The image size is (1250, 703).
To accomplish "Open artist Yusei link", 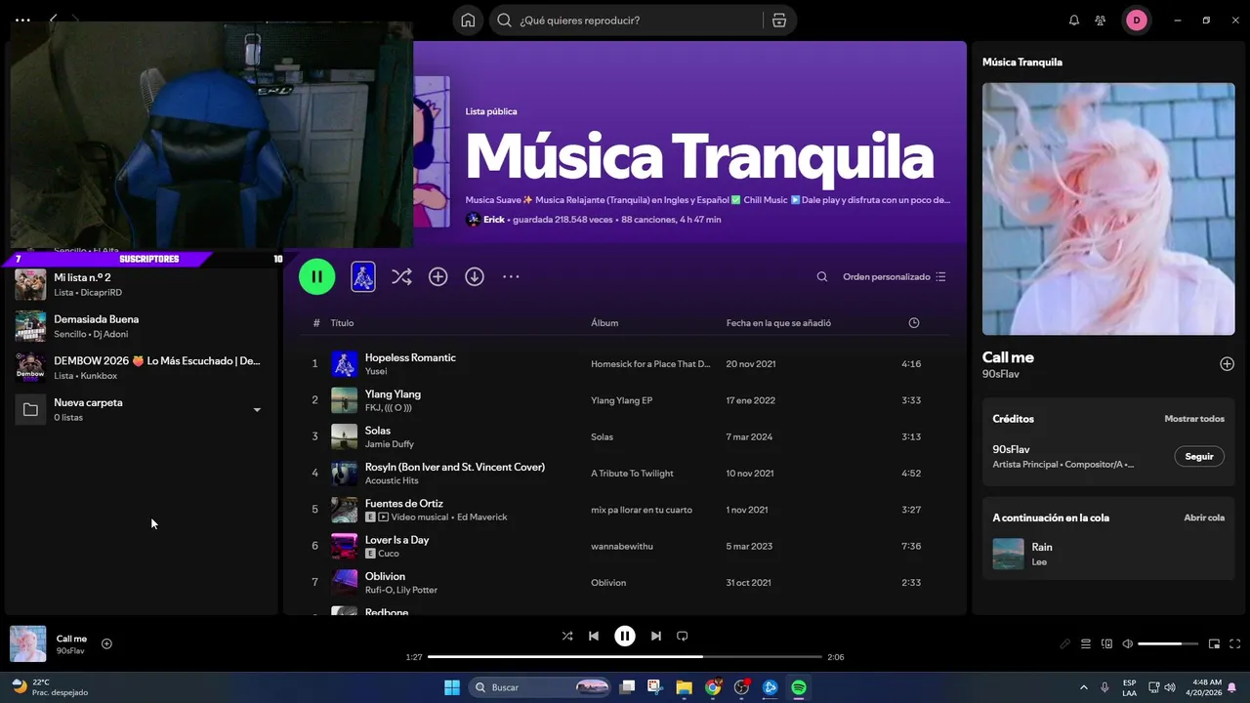I will coord(376,372).
